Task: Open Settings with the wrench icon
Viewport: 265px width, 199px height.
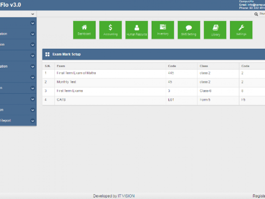Action: tap(241, 30)
